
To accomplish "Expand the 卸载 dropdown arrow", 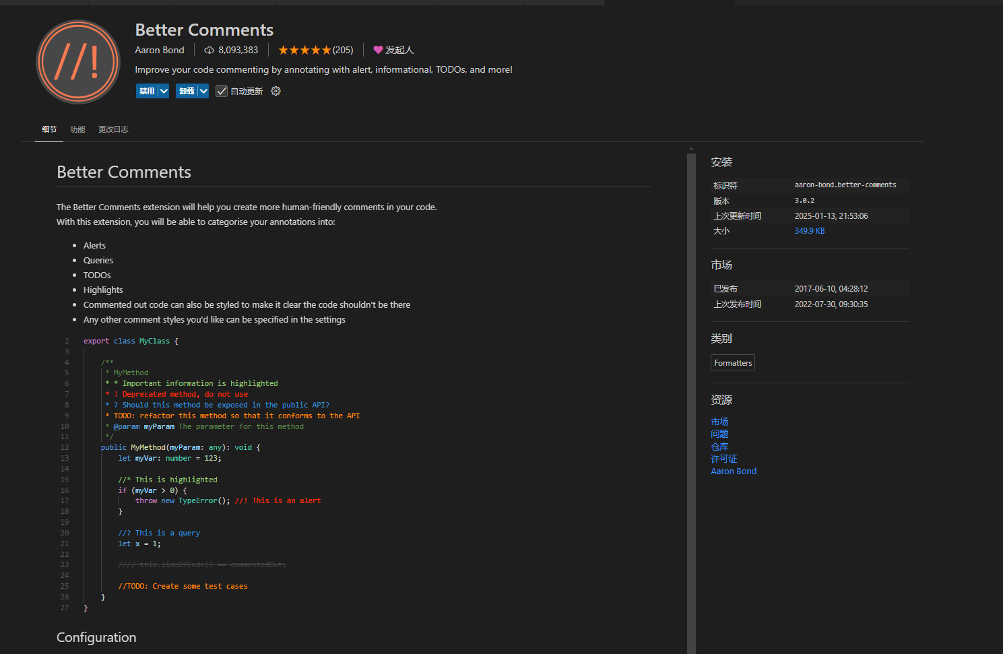I will [x=203, y=91].
